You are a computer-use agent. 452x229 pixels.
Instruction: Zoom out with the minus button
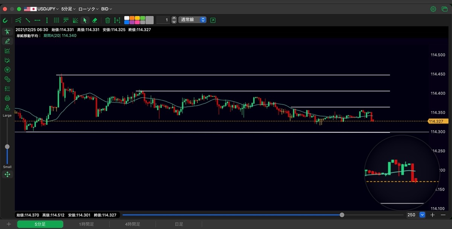point(443,215)
